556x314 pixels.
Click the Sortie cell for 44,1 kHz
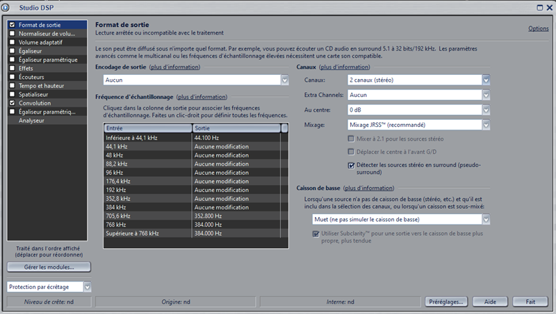click(236, 146)
